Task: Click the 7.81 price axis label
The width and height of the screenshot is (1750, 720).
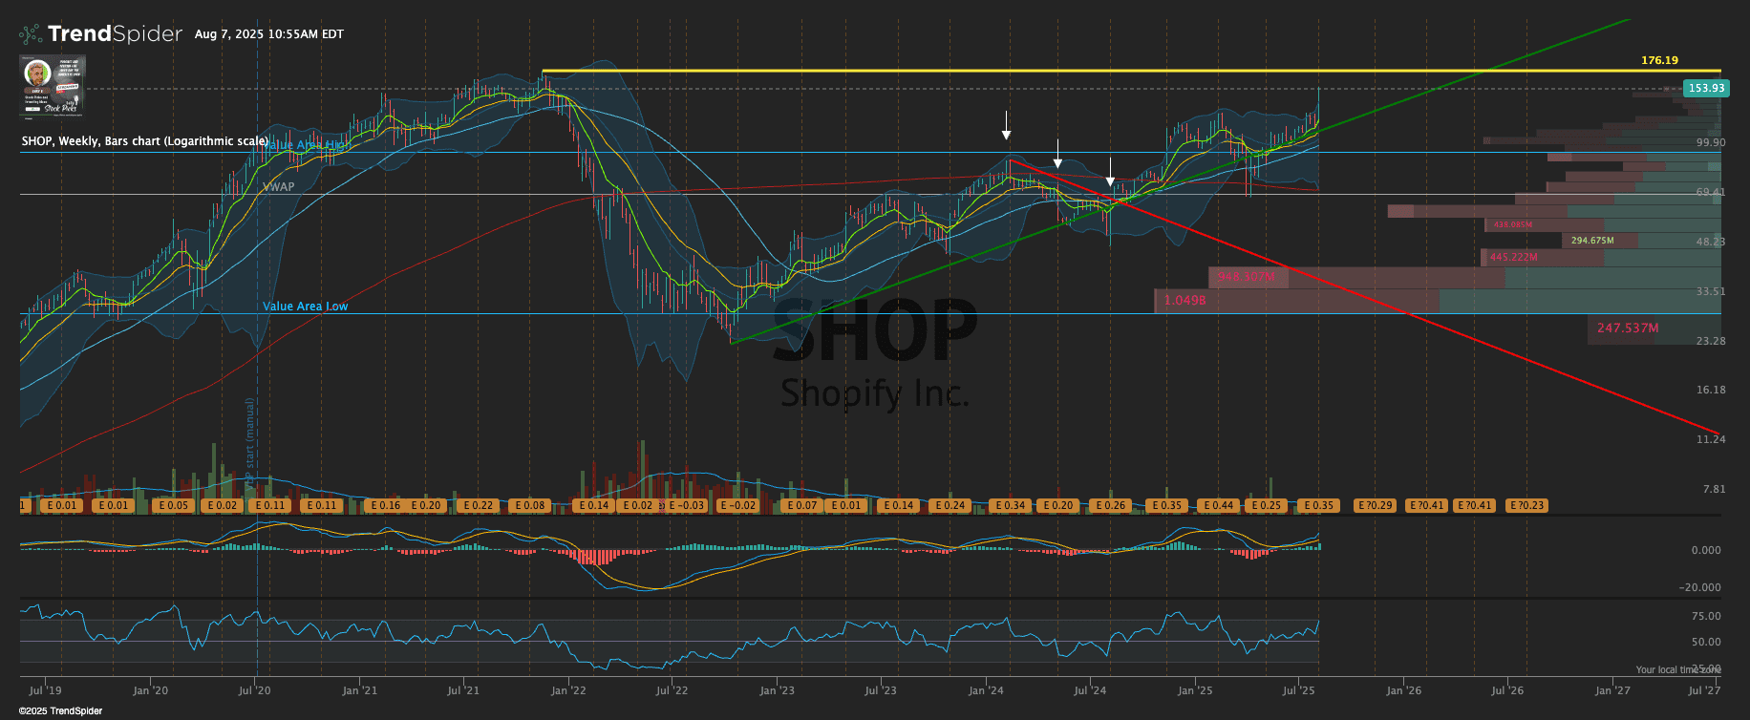Action: point(1714,489)
